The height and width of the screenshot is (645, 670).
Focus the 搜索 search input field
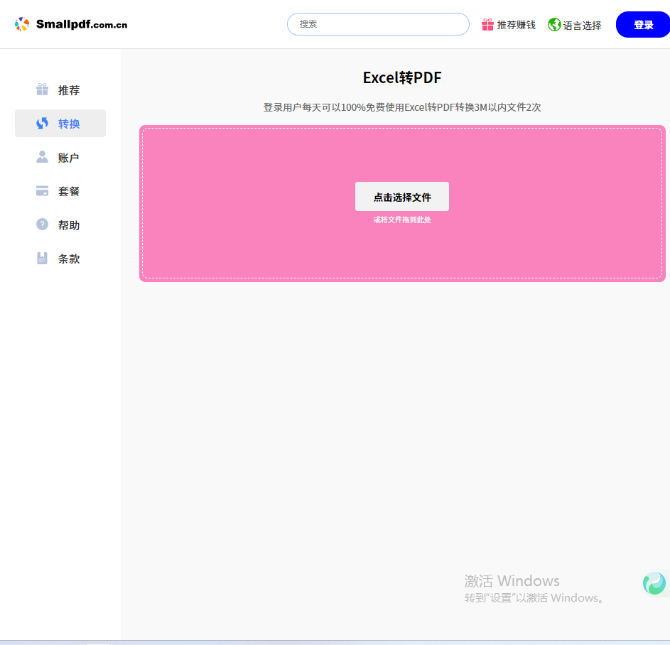pyautogui.click(x=378, y=24)
